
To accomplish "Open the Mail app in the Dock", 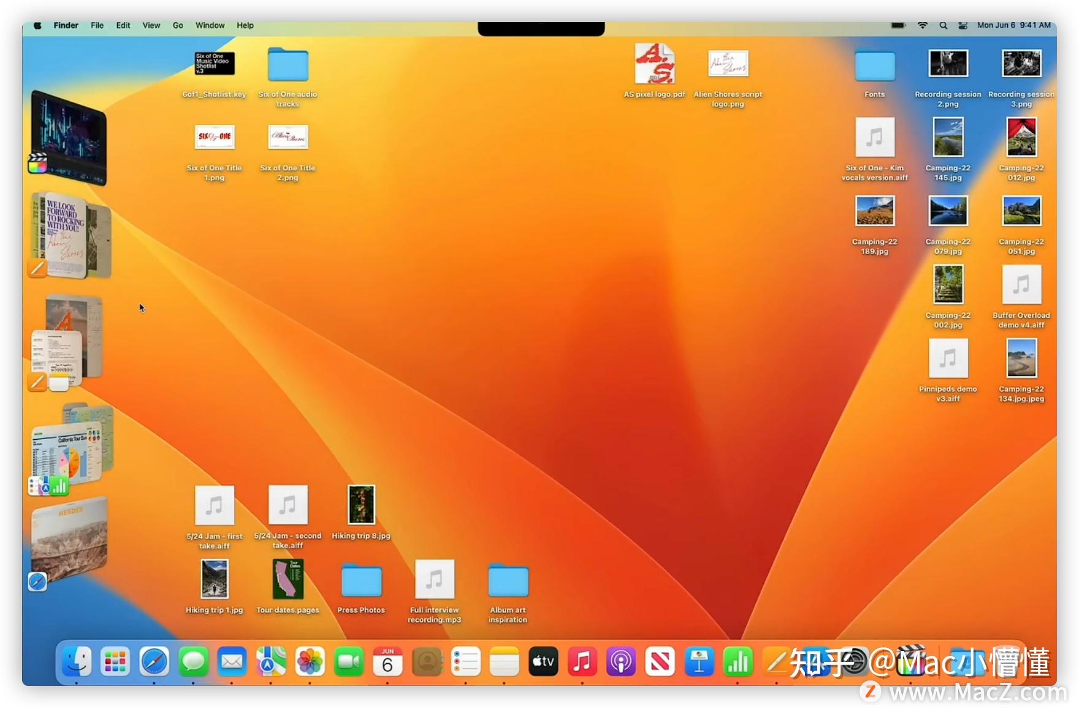I will pos(232,661).
